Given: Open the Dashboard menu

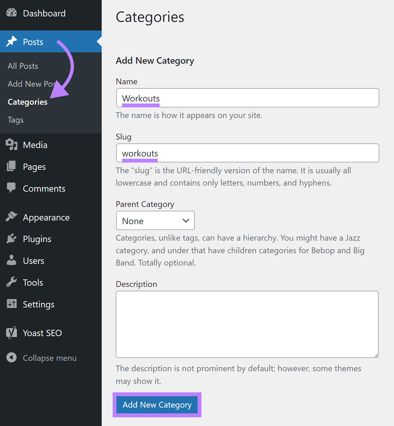Looking at the screenshot, I should (x=44, y=13).
